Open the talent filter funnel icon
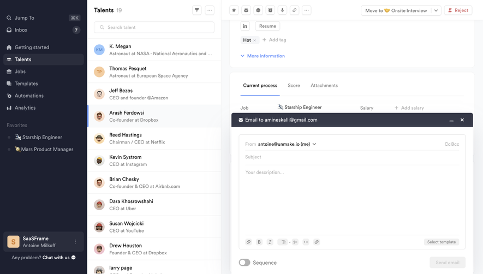 [197, 10]
